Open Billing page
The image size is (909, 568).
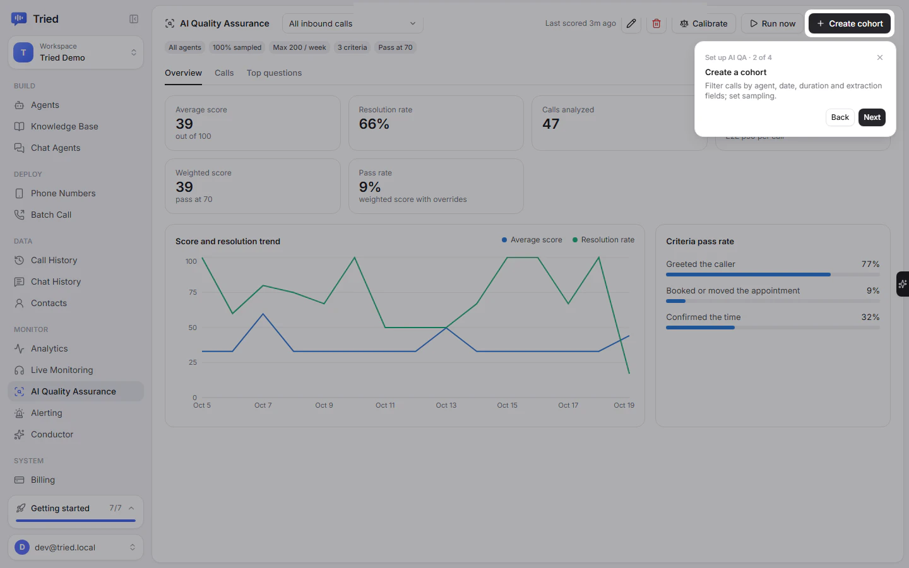(x=76, y=480)
